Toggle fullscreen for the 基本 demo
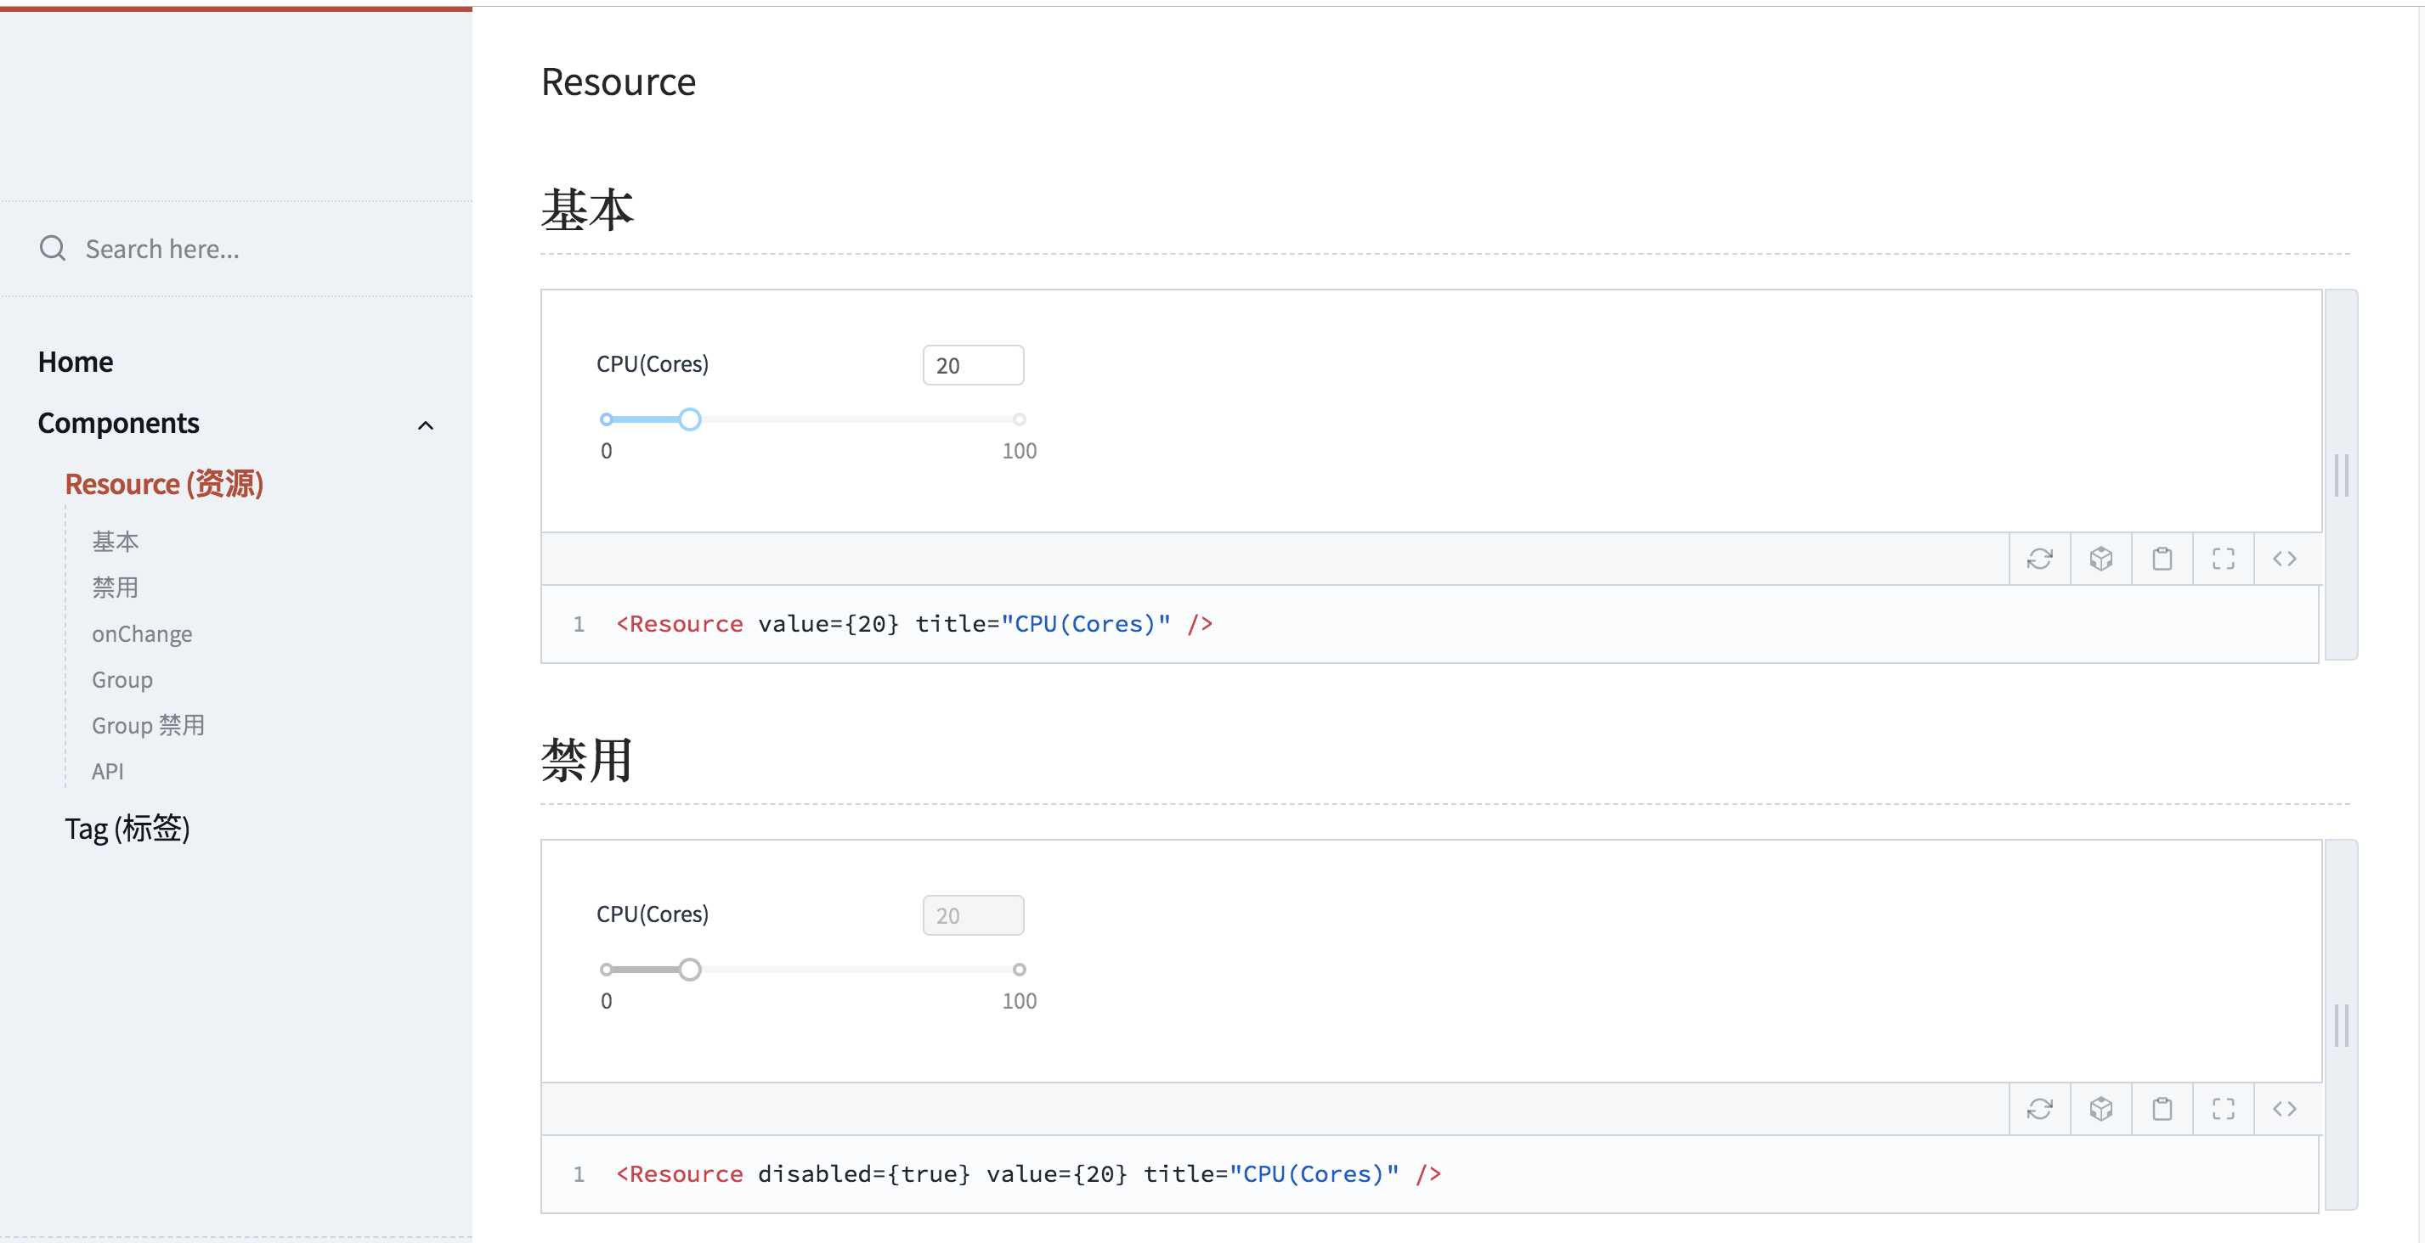Screen dimensions: 2425x1243 (x=2224, y=559)
